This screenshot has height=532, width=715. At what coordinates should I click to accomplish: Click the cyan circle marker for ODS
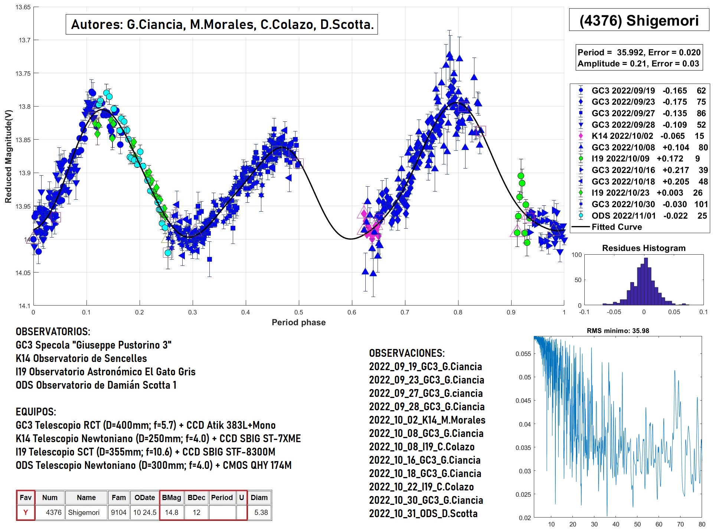581,215
